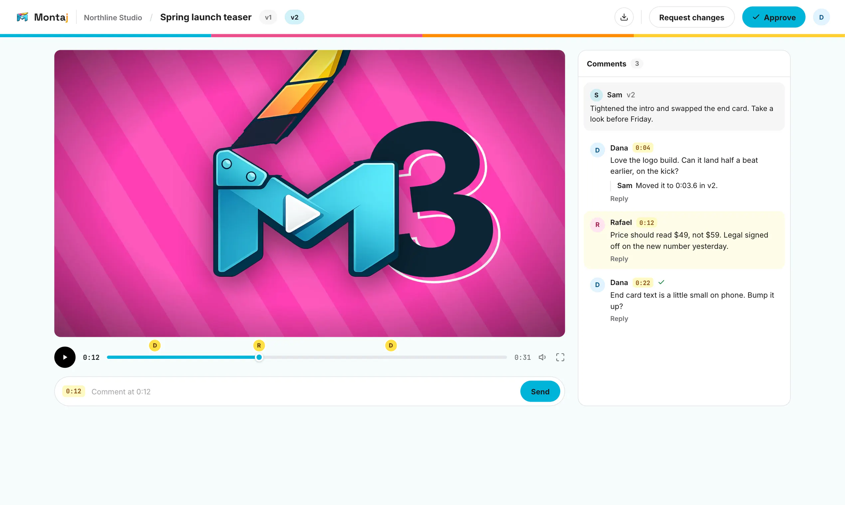The width and height of the screenshot is (845, 505).
Task: Jump to Dana's timeline marker after Rafael's
Action: click(391, 346)
